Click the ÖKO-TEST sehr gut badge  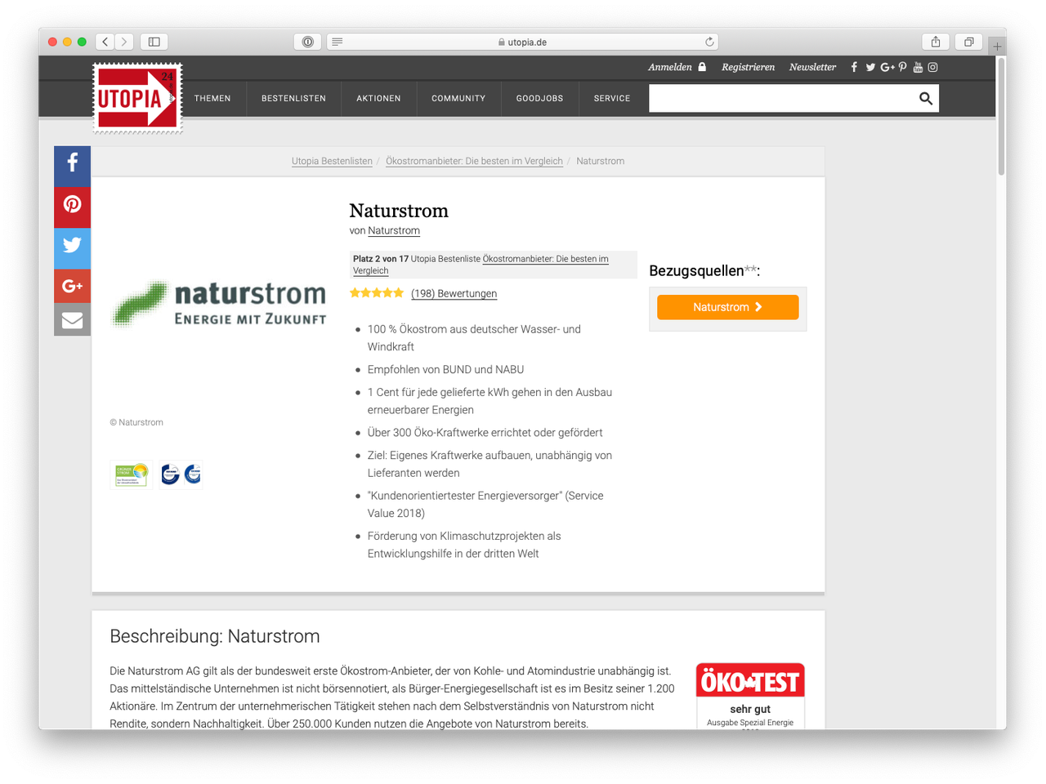750,695
